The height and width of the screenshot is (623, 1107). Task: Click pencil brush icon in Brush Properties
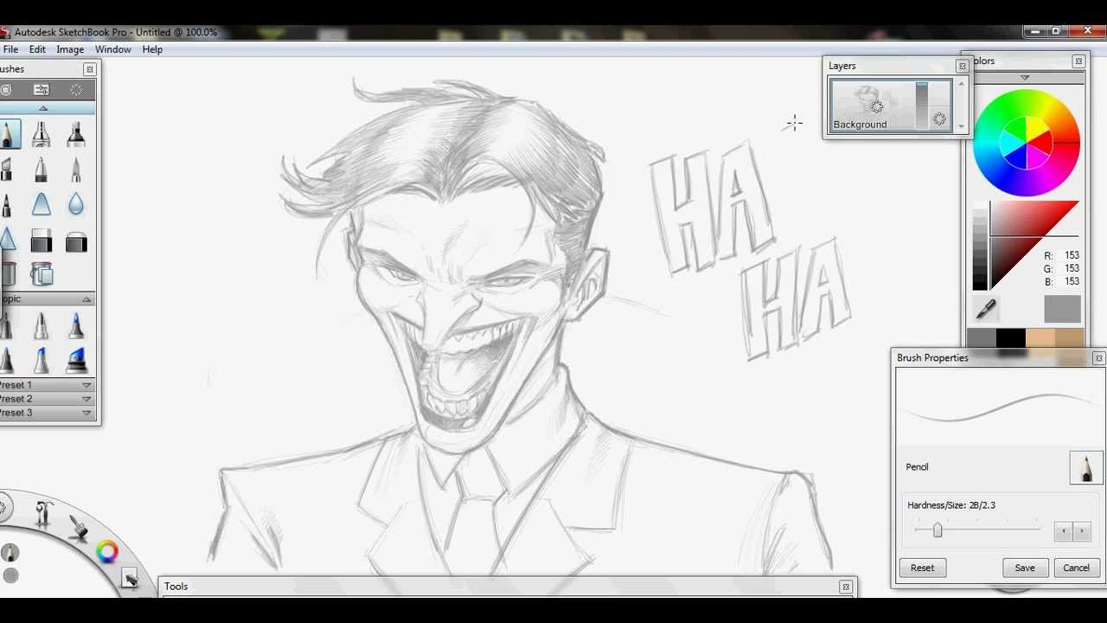1086,468
